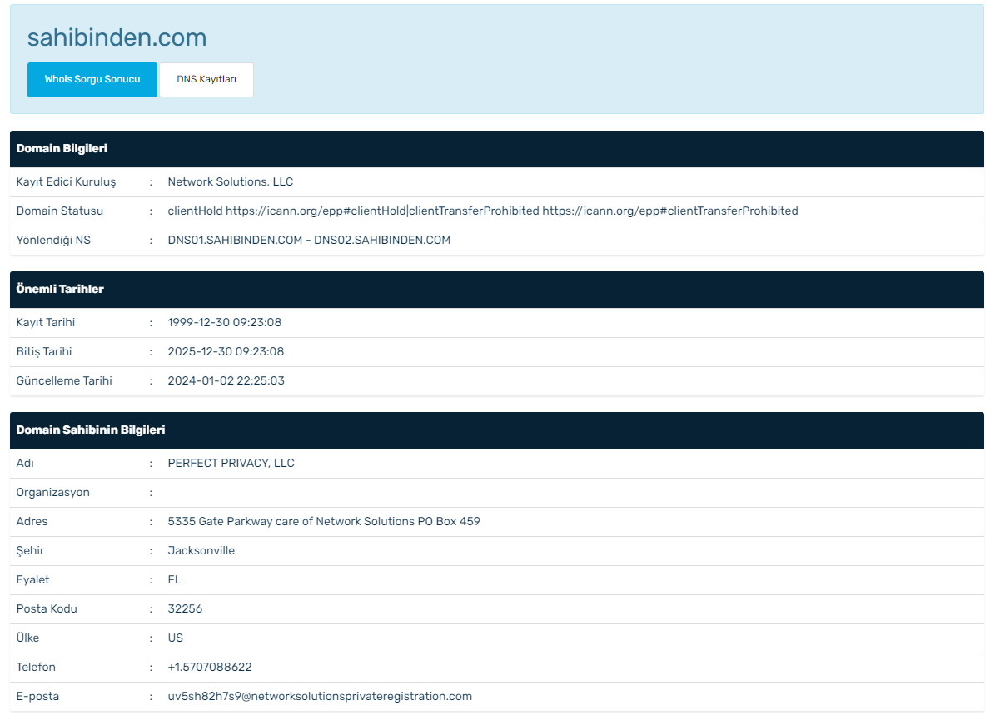Viewport: 1005px width, 725px height.
Task: Click registration date 1999-12-30 09:23:08
Action: [225, 322]
